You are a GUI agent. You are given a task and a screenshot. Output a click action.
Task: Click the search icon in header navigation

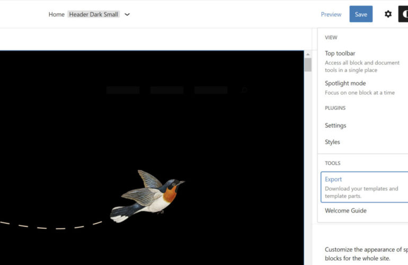244,90
